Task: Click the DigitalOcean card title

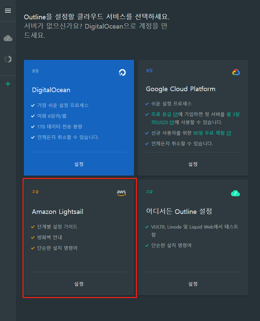Action: (x=51, y=90)
